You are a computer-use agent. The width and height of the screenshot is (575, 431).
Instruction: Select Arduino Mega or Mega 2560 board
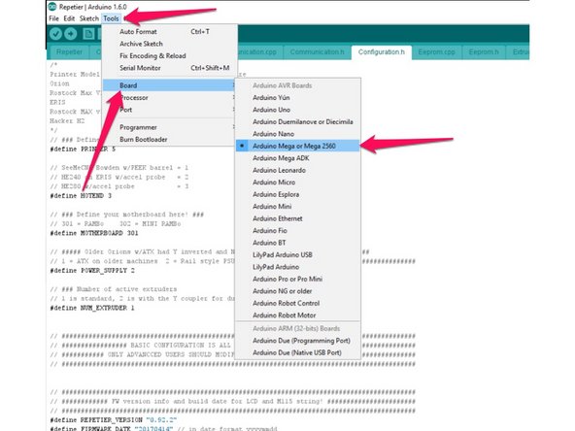coord(297,146)
